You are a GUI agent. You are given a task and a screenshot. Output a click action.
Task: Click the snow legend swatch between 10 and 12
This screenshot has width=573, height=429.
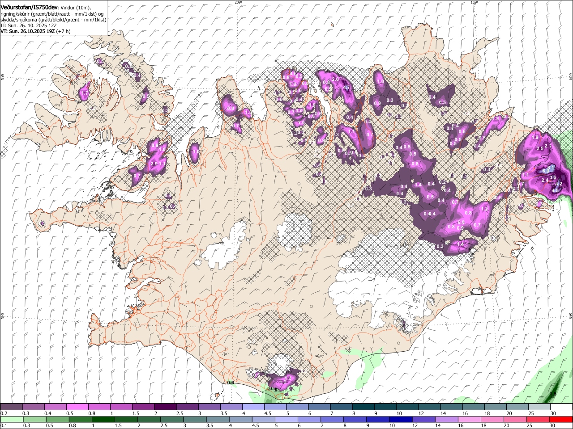[407, 407]
